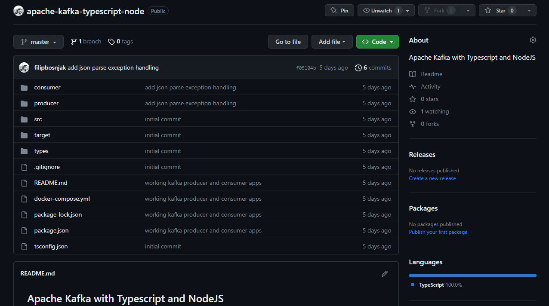Viewport: 549px width, 306px height.
Task: Click the branch icon beside 1 branch
Action: (x=74, y=42)
